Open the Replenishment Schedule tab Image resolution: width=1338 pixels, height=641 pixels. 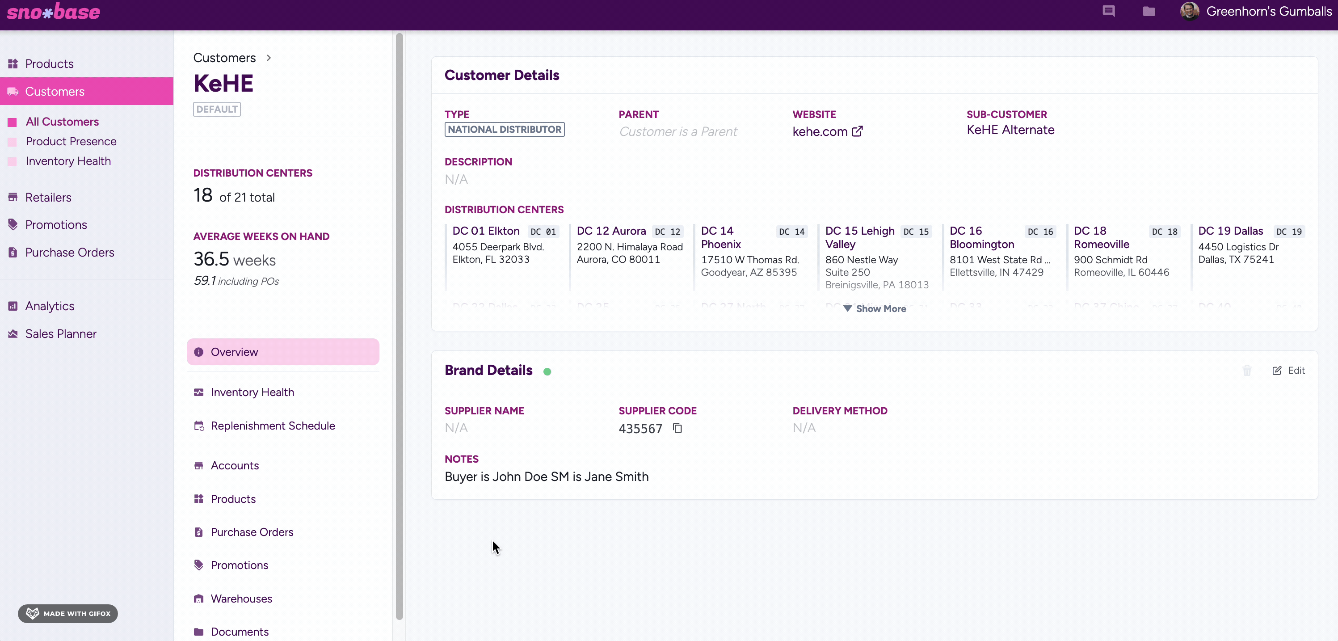(x=272, y=426)
